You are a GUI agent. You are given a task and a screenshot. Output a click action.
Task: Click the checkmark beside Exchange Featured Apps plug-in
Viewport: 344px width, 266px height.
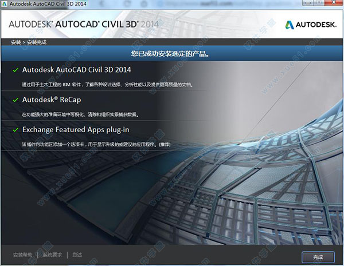[15, 130]
